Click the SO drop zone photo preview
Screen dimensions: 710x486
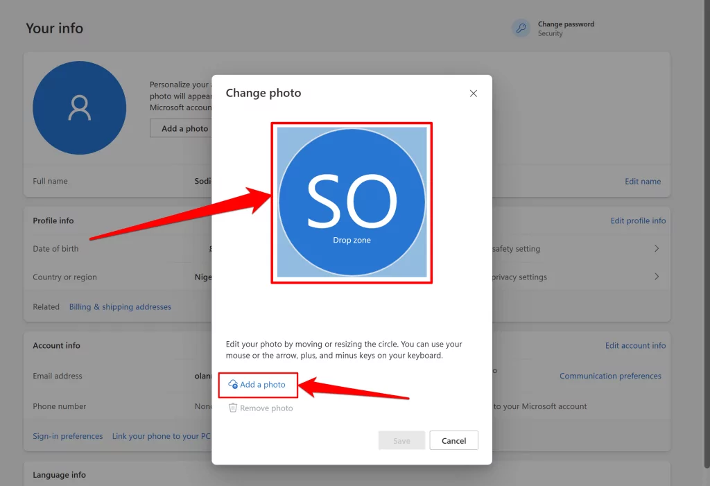tap(352, 202)
